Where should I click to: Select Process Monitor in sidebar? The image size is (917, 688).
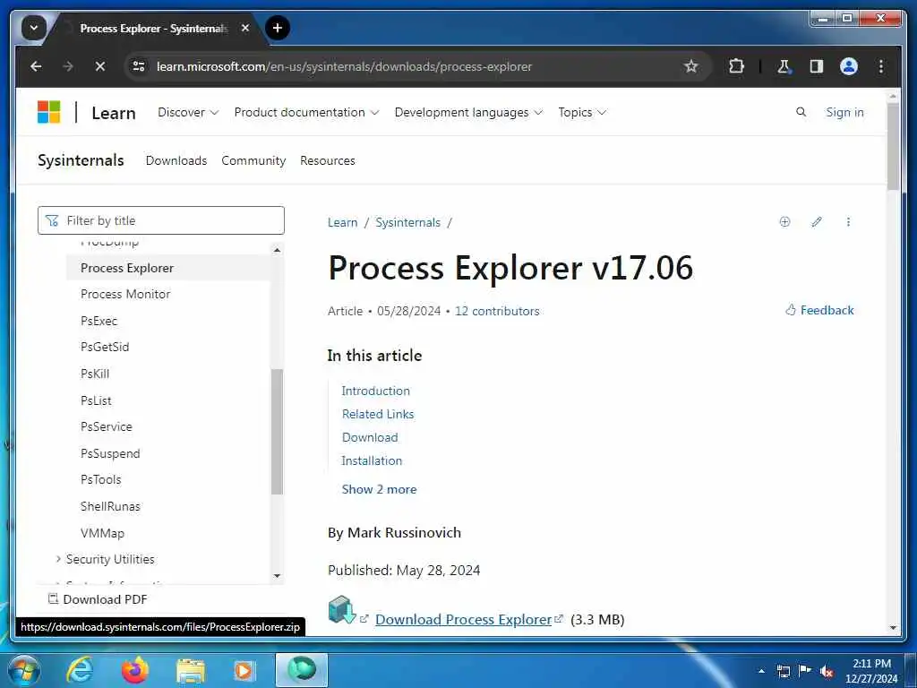[125, 294]
